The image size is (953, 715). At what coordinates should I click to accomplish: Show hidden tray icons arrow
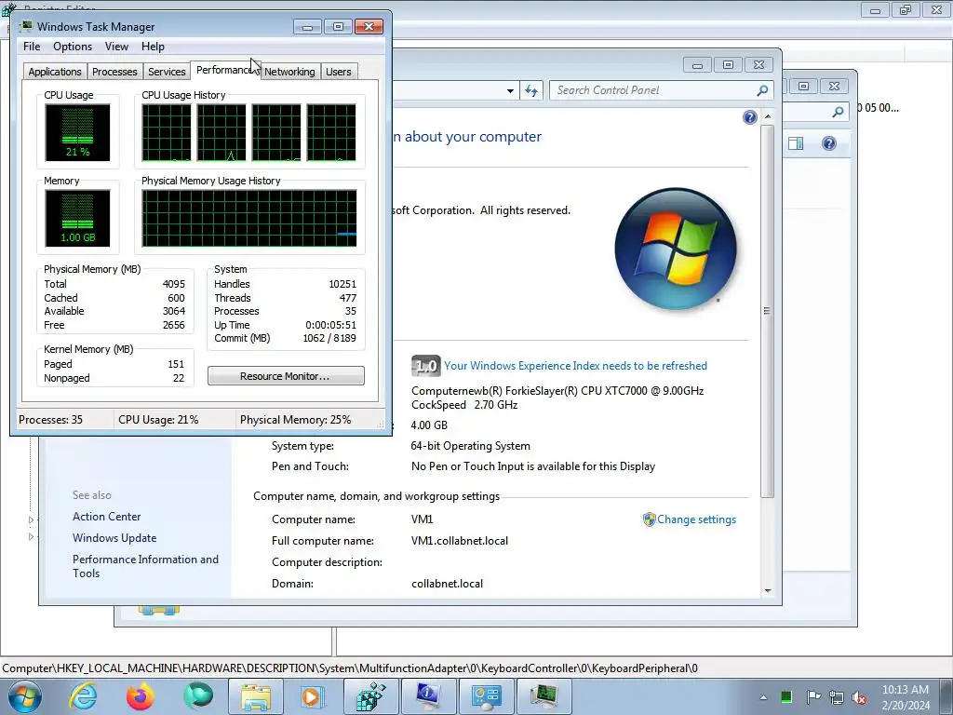763,697
